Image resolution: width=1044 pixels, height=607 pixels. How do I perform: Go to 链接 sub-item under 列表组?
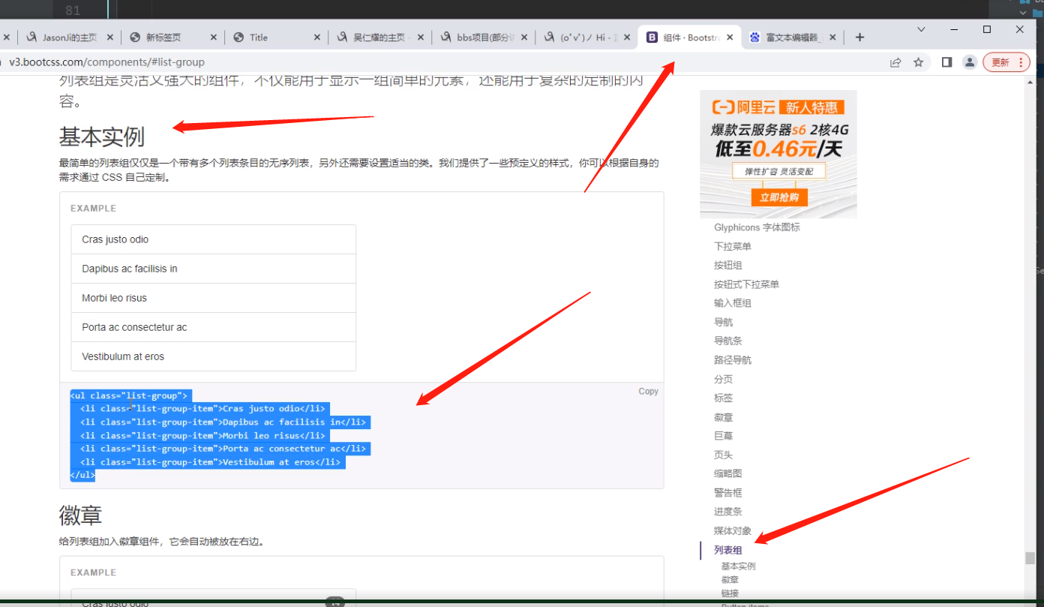(x=730, y=593)
